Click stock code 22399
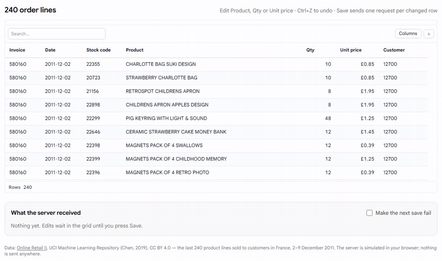 pos(93,159)
